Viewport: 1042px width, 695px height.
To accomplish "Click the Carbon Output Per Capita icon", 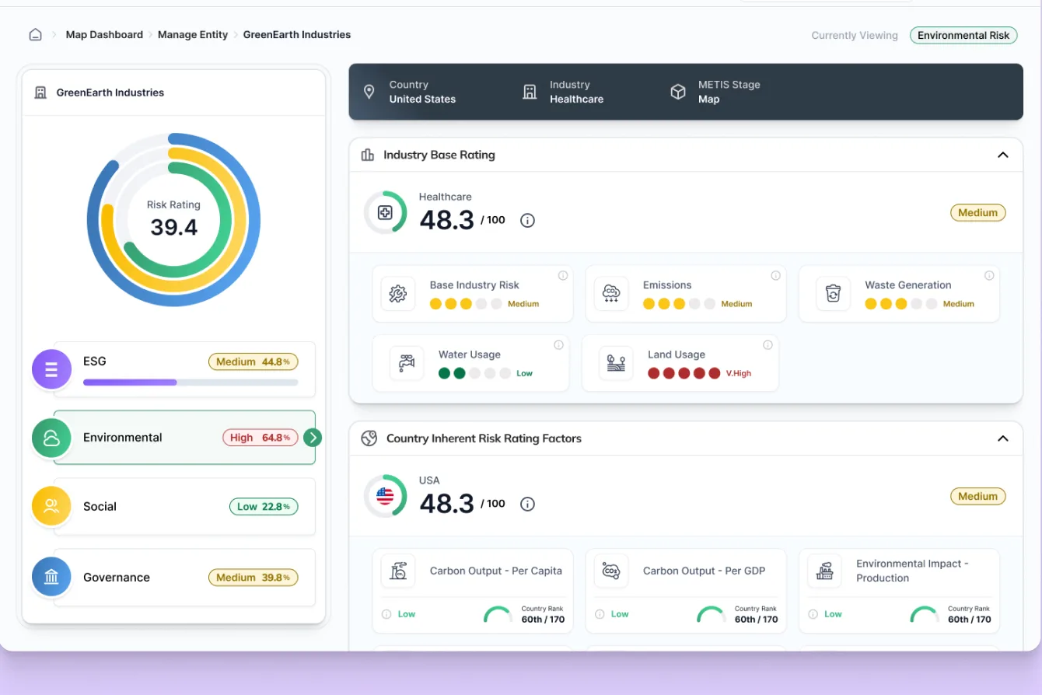I will (397, 571).
